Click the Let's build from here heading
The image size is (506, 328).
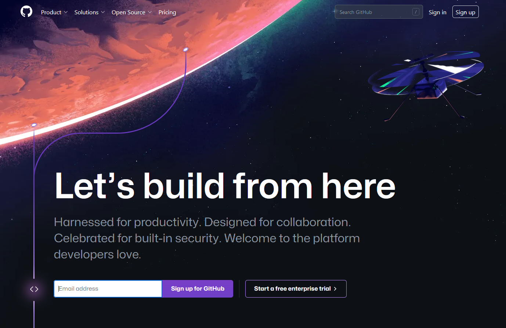(225, 186)
